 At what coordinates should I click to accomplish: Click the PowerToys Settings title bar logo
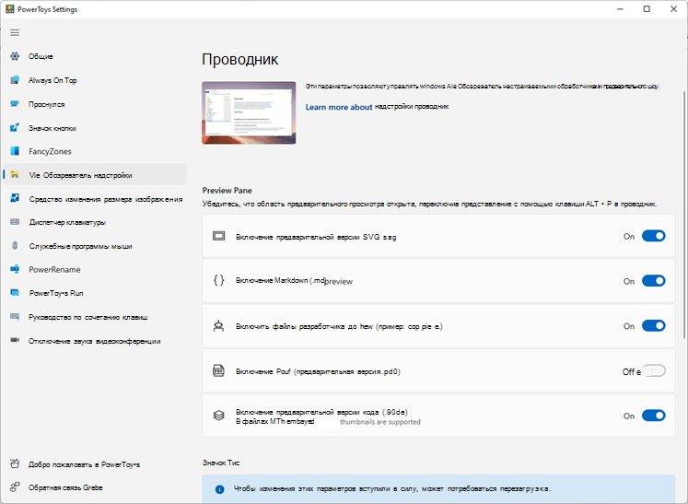pos(9,9)
